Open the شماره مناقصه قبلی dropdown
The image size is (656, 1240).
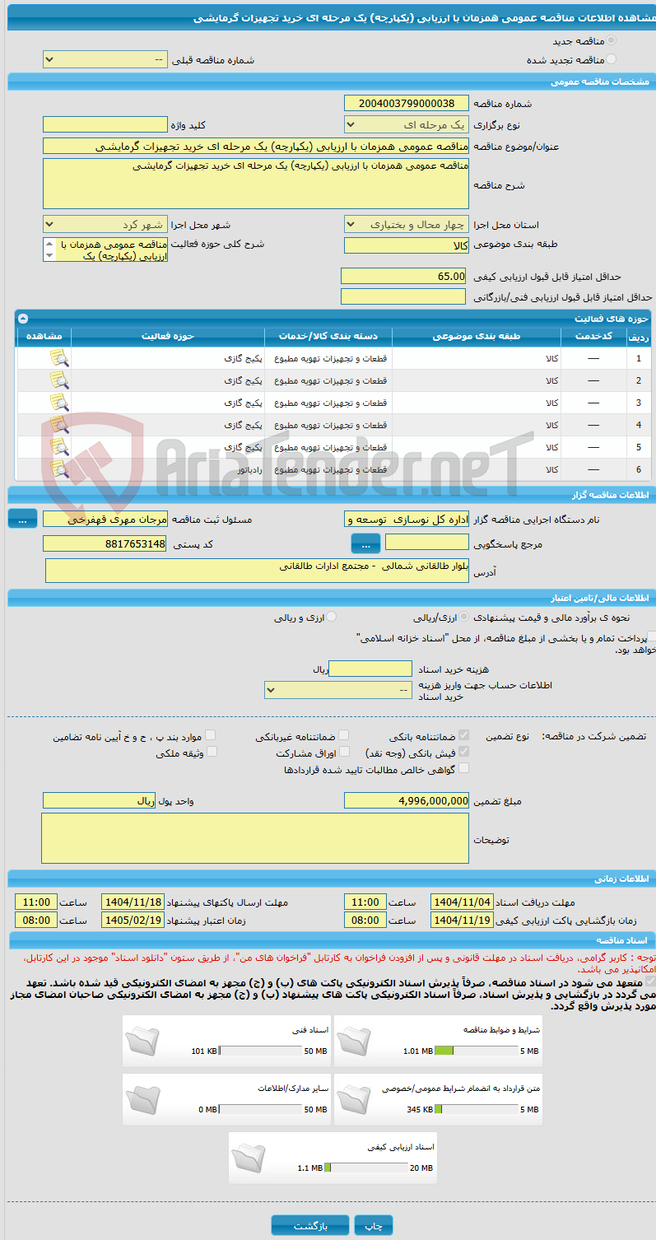click(105, 60)
